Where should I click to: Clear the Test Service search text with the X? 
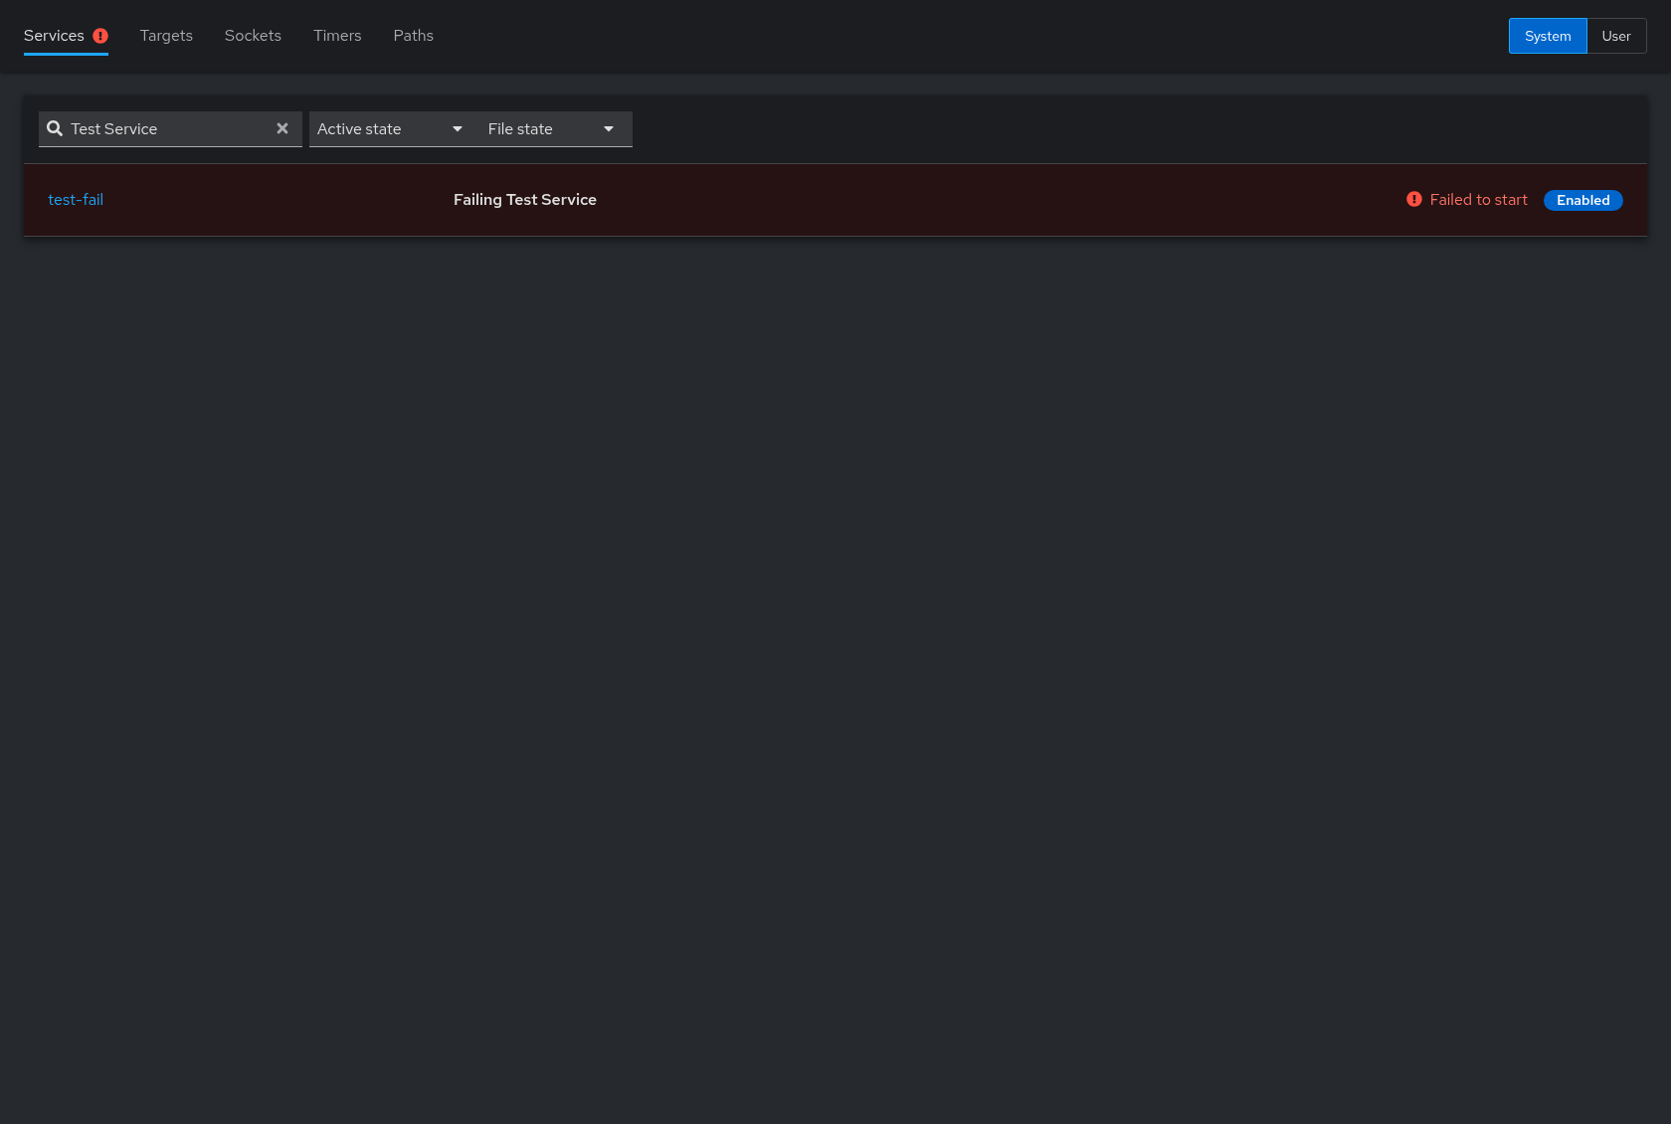[x=282, y=128]
